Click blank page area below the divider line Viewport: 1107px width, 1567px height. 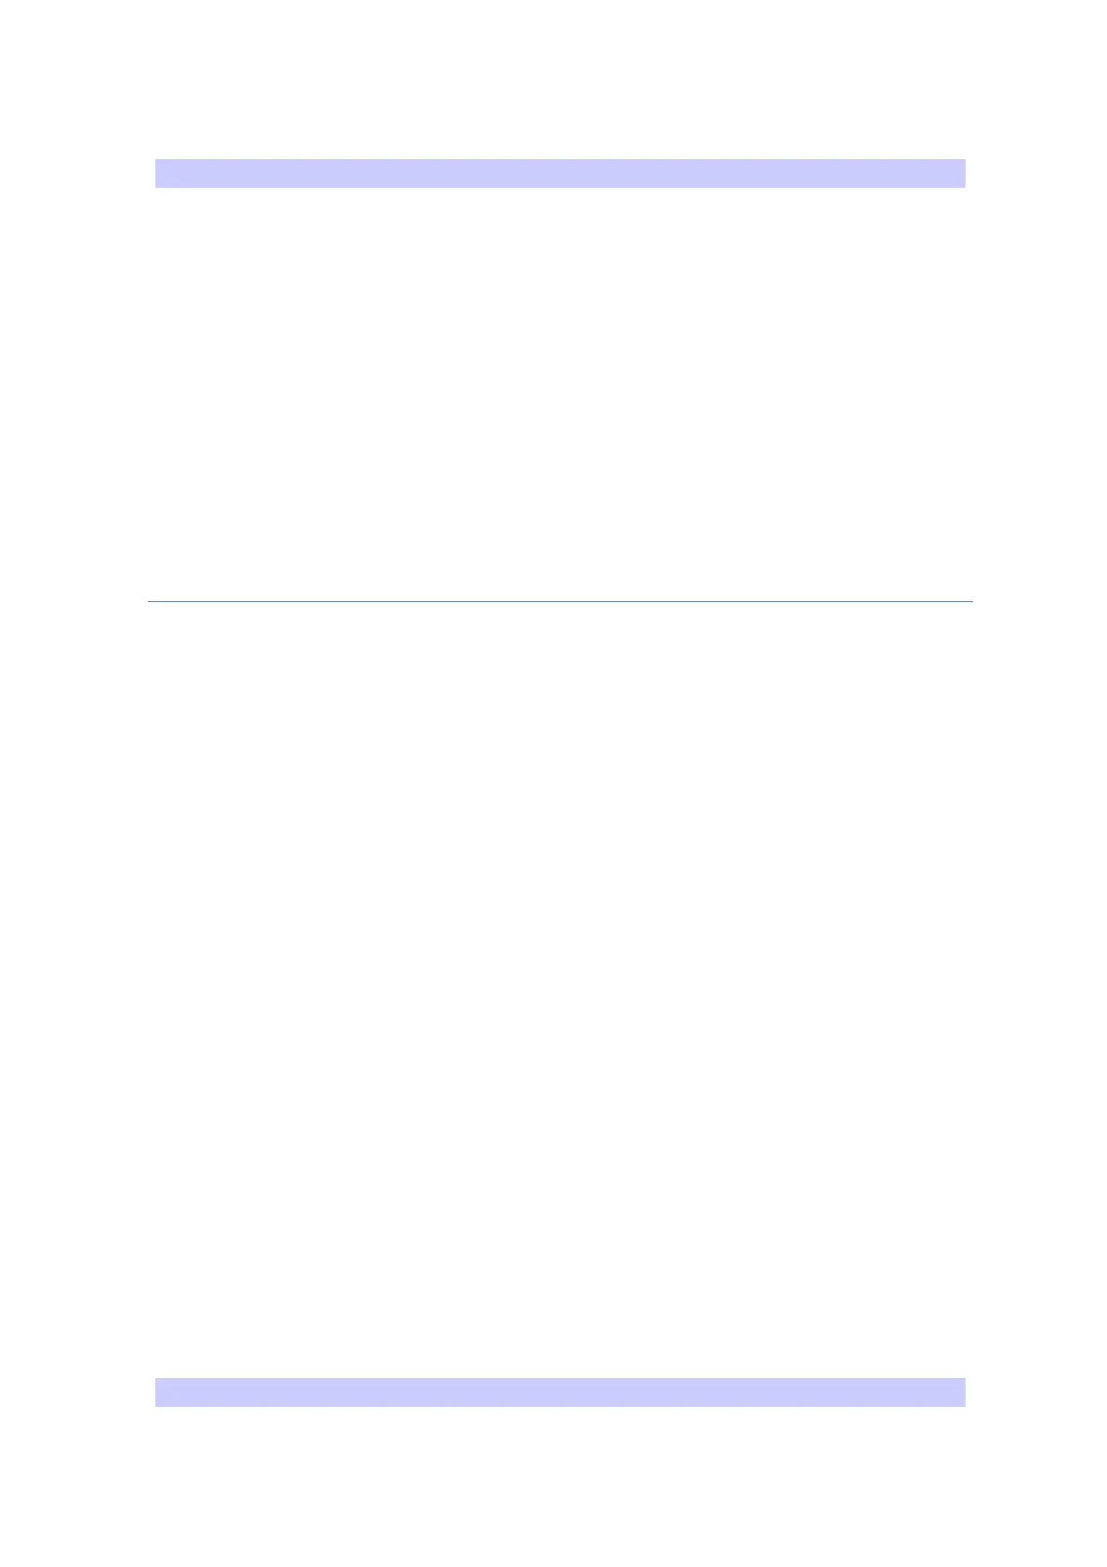click(560, 990)
